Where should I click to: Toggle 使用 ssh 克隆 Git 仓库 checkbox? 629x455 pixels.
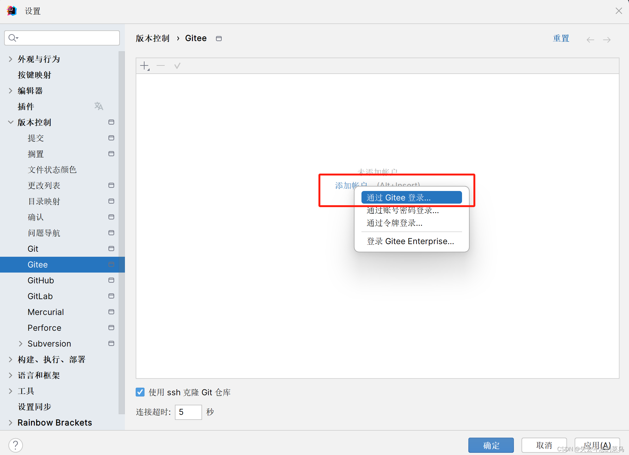point(140,392)
